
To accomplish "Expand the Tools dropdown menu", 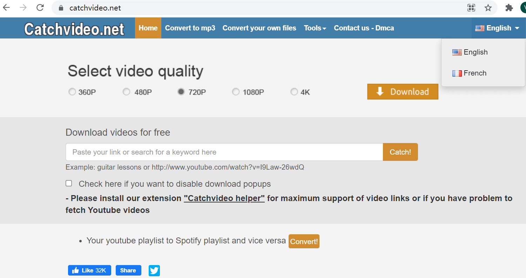I will (x=315, y=28).
